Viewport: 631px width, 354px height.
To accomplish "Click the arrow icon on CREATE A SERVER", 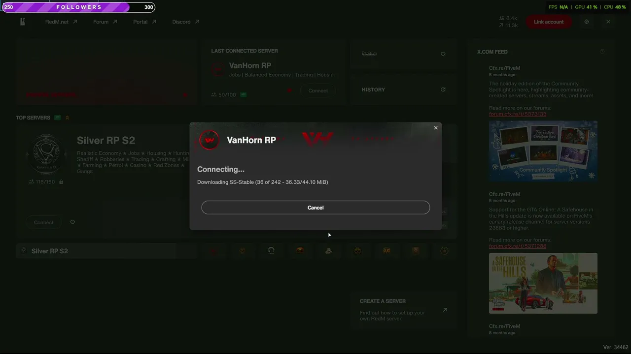I will [x=445, y=310].
